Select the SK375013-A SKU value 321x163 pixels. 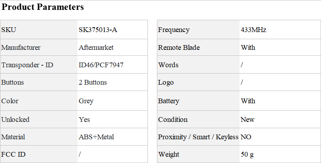coord(98,30)
